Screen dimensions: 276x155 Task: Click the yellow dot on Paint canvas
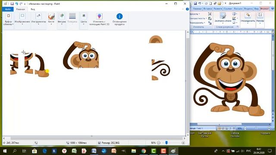[x=47, y=71]
